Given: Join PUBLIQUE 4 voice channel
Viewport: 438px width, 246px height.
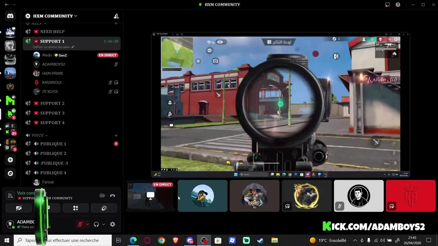Looking at the screenshot, I should [x=72, y=173].
